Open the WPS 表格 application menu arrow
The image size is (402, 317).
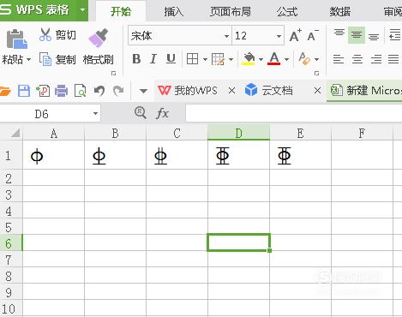[x=82, y=10]
